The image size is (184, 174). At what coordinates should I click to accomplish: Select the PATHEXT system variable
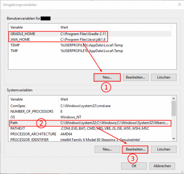pyautogui.click(x=90, y=128)
